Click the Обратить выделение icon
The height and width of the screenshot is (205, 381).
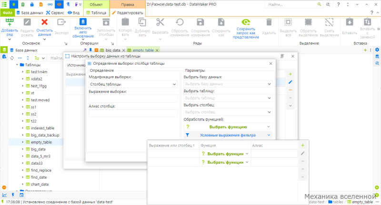pyautogui.click(x=308, y=22)
